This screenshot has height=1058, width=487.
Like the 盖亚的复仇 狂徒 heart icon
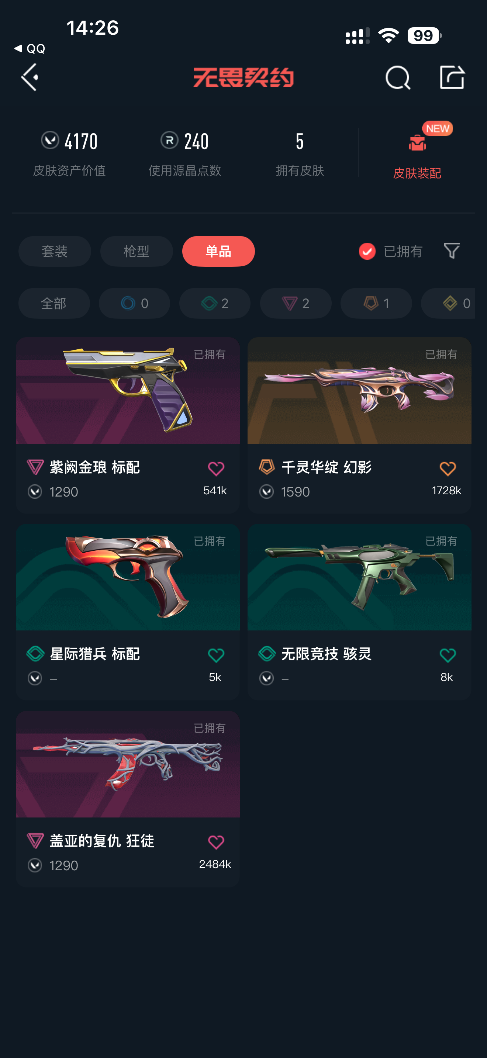pyautogui.click(x=216, y=842)
